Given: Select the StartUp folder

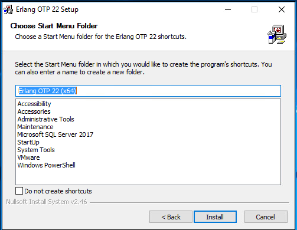Looking at the screenshot, I should (x=28, y=142).
